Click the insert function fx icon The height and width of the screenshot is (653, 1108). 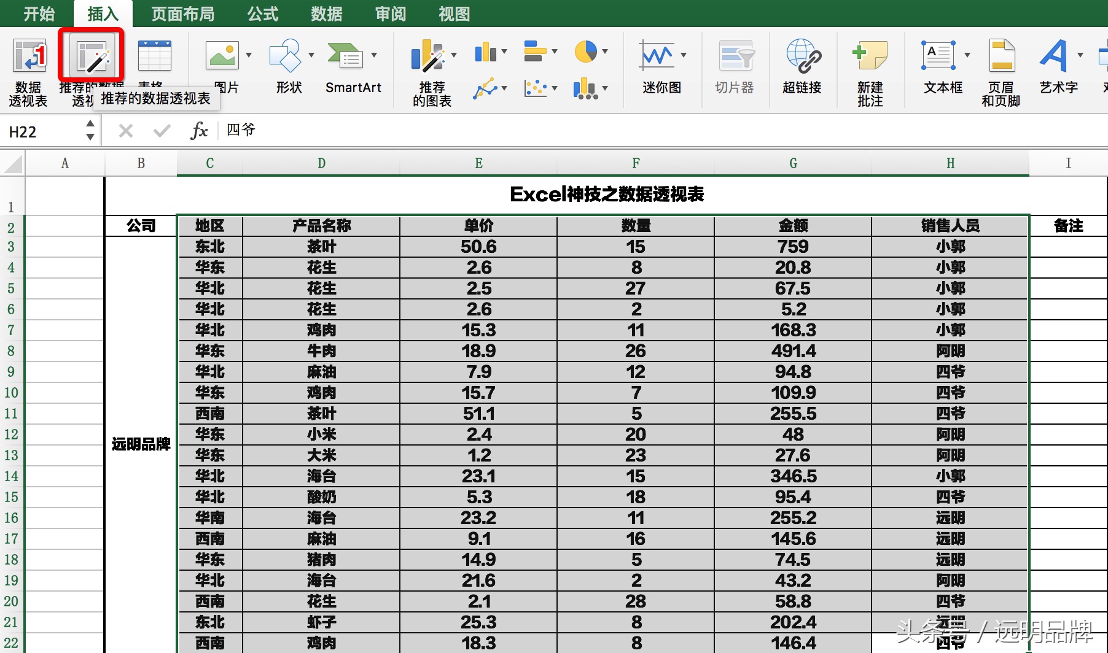click(x=199, y=130)
